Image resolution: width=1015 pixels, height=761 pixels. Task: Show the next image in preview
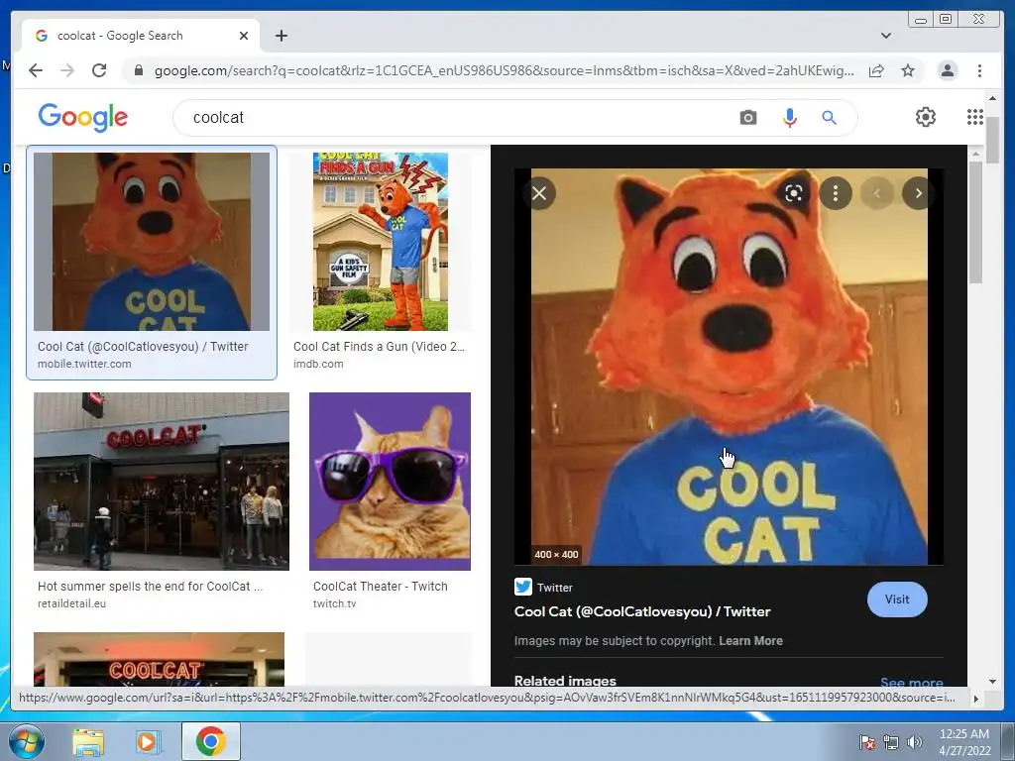(x=918, y=193)
